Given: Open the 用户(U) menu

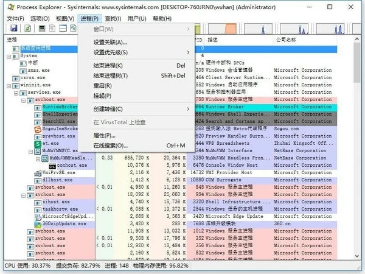Looking at the screenshot, I should 137,18.
